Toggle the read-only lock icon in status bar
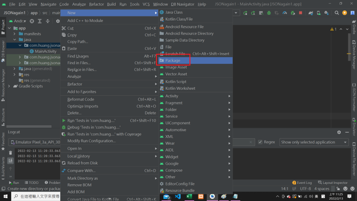Viewport: 357px width, 201px height. [x=338, y=189]
